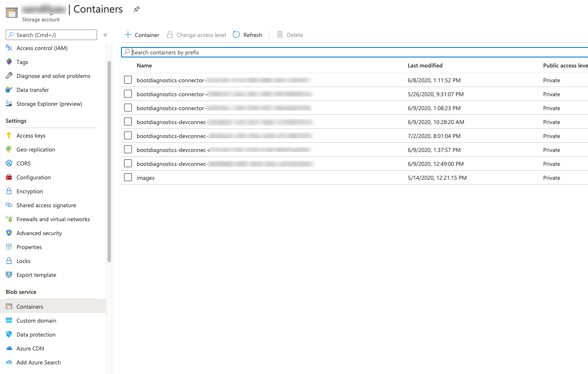Select checkbox for container modified 6/9/2020, 10:28:20 AM
This screenshot has width=588, height=374.
[x=128, y=121]
